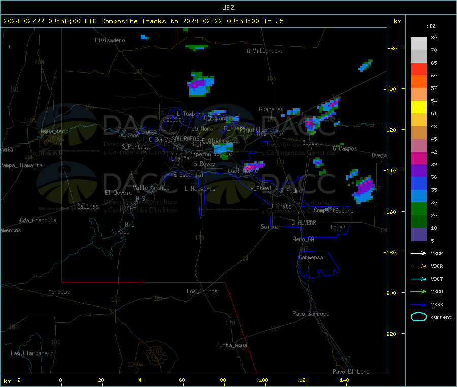Click the dBZ title at top
This screenshot has height=387, width=457.
pyautogui.click(x=228, y=8)
